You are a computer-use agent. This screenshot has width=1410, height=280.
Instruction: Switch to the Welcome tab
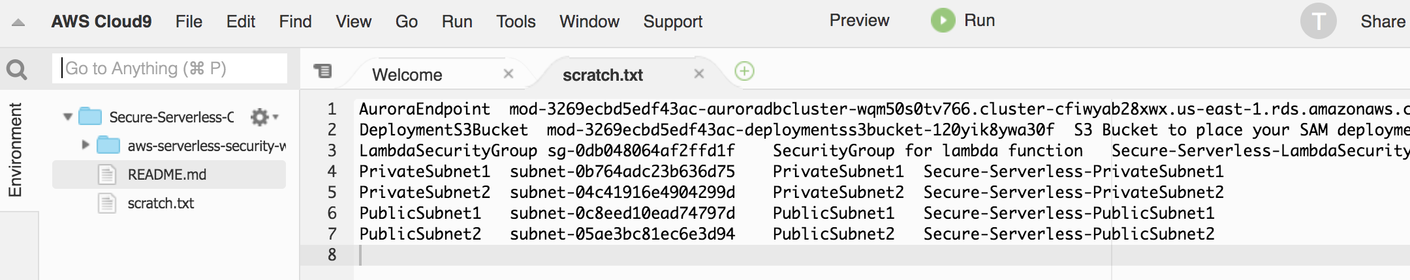(407, 75)
